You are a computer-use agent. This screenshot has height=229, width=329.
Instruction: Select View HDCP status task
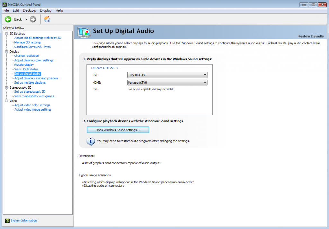[26, 69]
